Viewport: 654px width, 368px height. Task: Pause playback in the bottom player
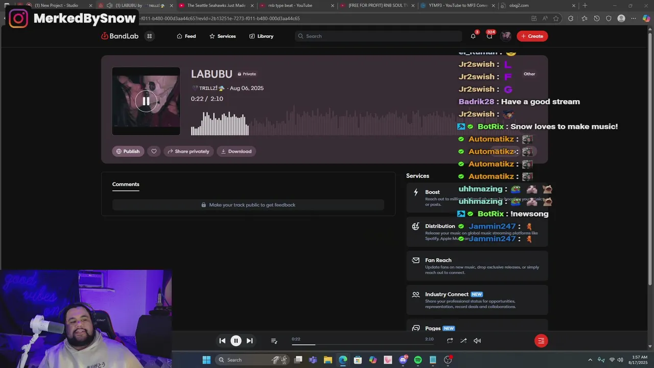236,341
